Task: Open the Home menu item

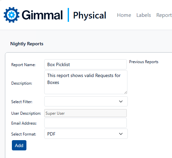Action: [124, 15]
